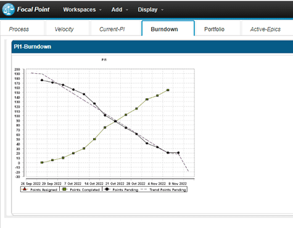The height and width of the screenshot is (228, 293).
Task: Click the Focal Point brand text
Action: coord(33,9)
